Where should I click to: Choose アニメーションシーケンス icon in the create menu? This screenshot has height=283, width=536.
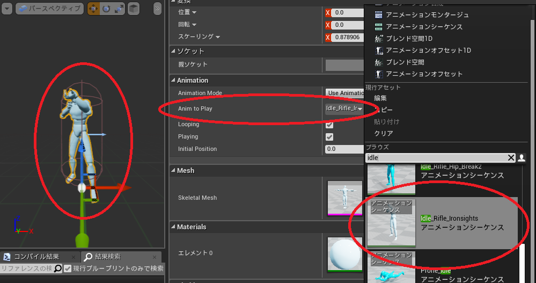(x=378, y=27)
